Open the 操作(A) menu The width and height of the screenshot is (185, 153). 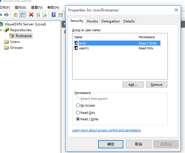point(20,8)
